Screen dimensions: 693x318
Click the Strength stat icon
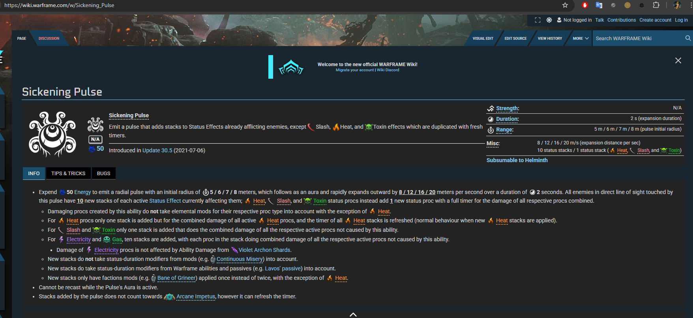(x=491, y=109)
